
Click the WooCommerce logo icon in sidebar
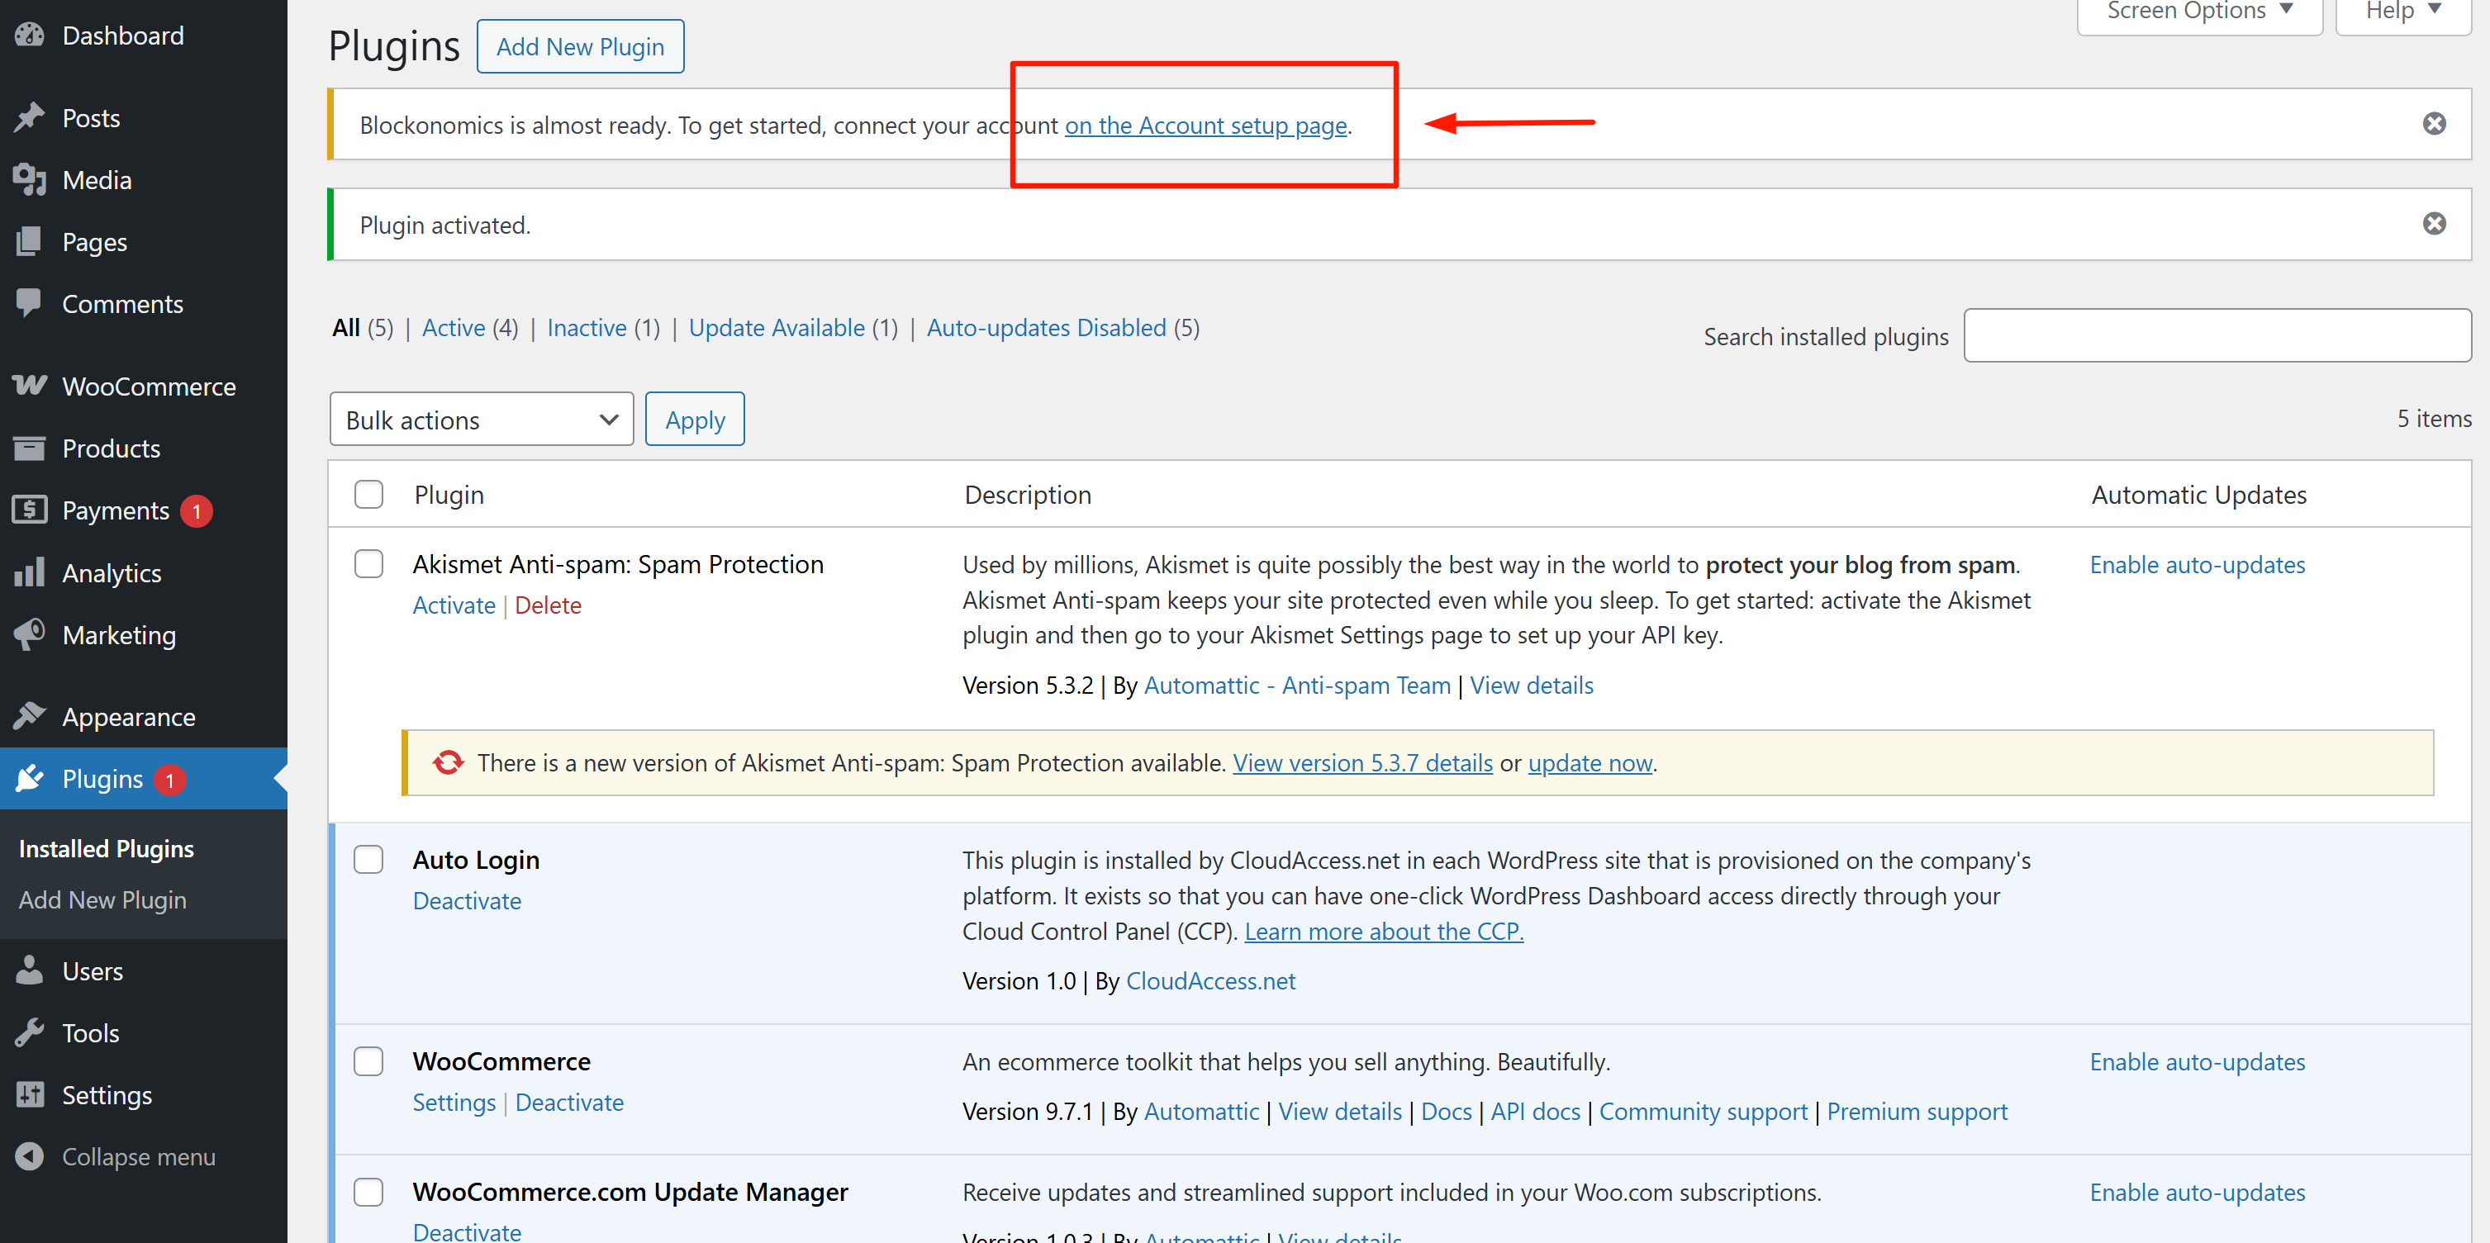click(30, 386)
